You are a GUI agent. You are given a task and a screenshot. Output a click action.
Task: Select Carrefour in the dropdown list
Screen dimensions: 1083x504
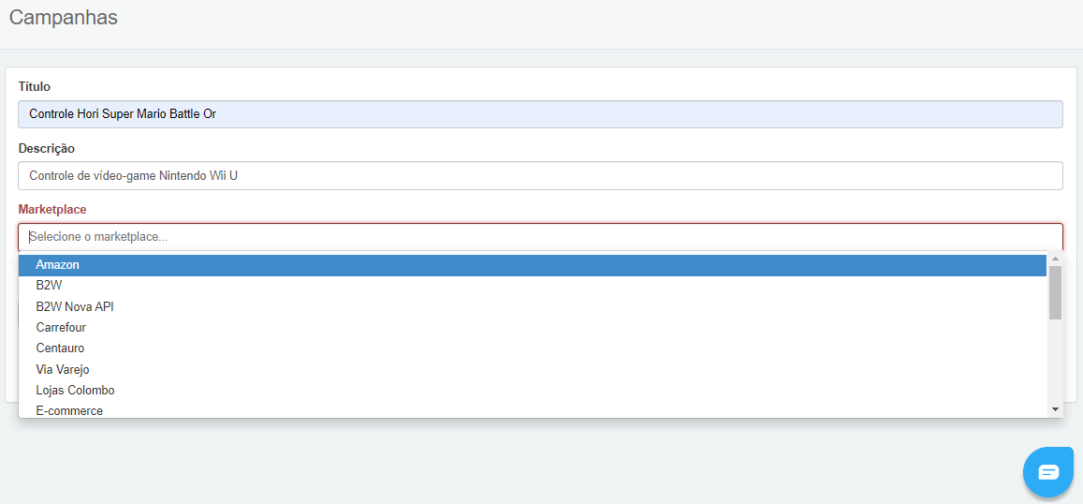[61, 328]
